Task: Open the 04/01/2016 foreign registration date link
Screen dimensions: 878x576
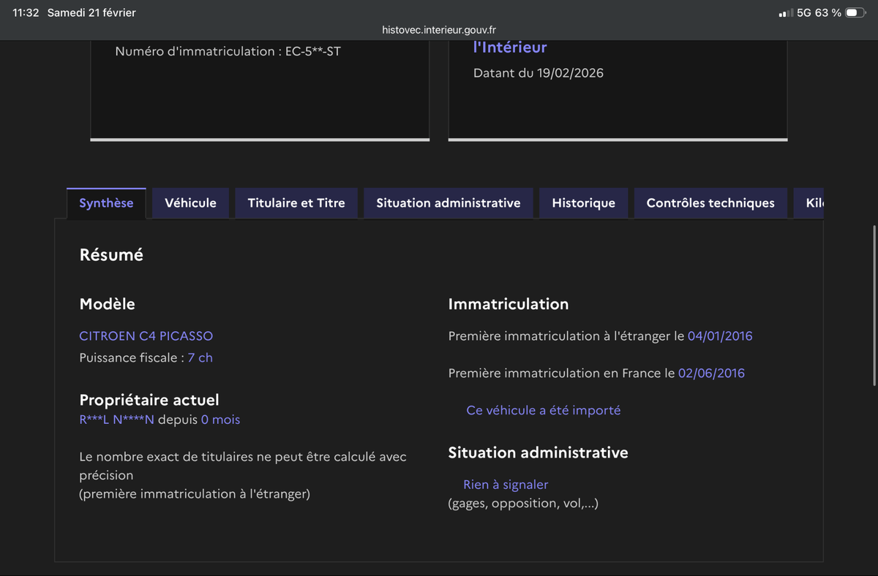Action: pyautogui.click(x=719, y=336)
